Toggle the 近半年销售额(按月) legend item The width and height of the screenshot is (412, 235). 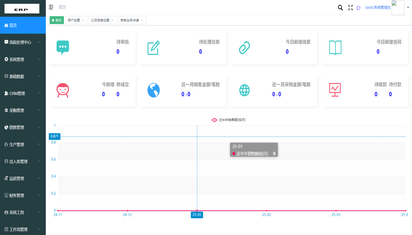point(228,120)
